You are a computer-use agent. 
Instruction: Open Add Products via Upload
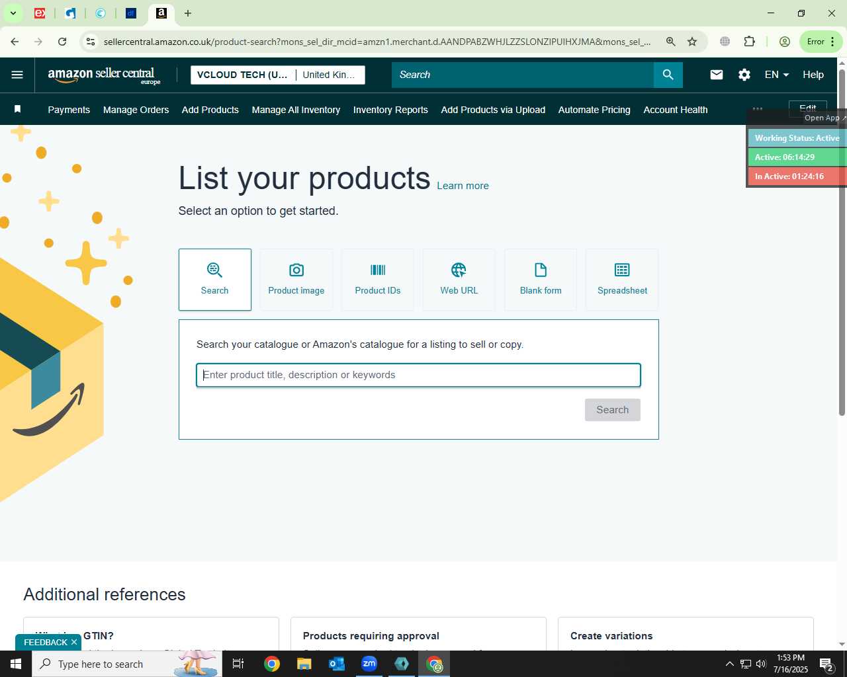point(493,110)
